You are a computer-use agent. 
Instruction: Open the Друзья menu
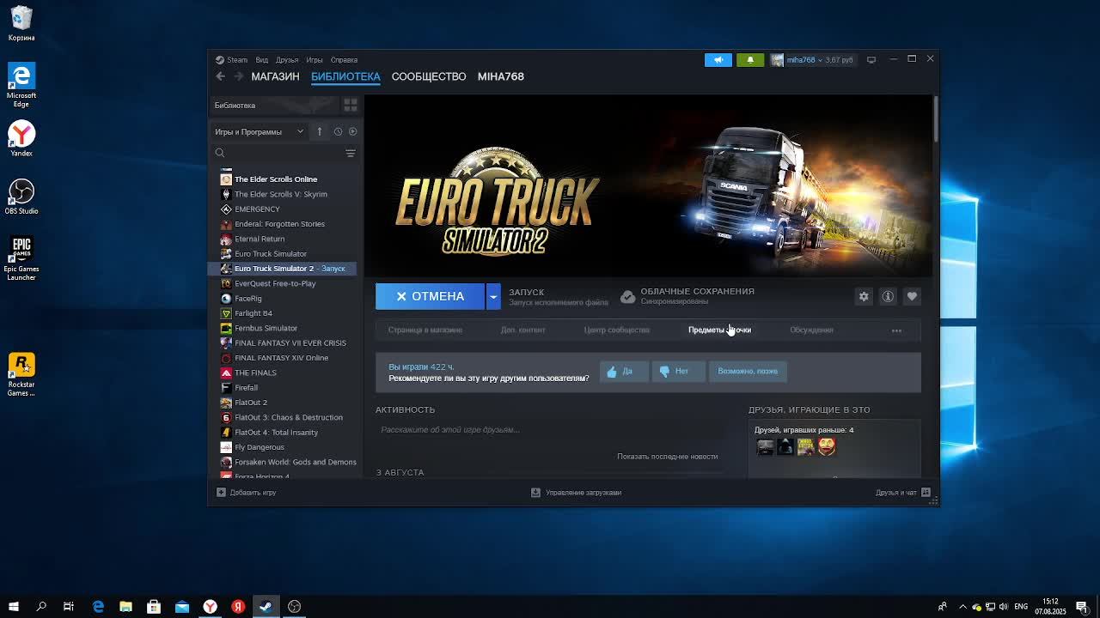(x=287, y=60)
